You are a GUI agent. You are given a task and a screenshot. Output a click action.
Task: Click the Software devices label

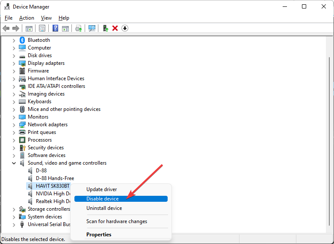click(x=47, y=155)
